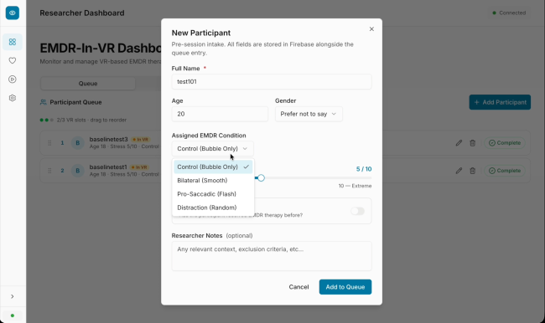
Task: Click the Participant Queue people icon
Action: tap(43, 102)
